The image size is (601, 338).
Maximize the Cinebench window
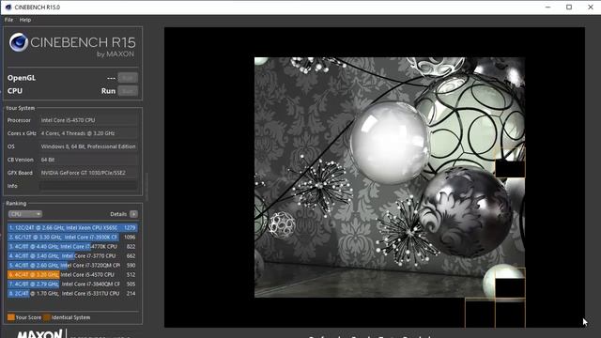pyautogui.click(x=569, y=8)
